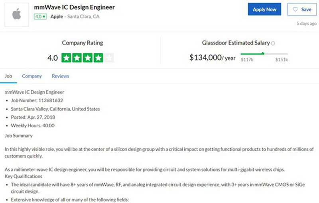Click the green salary range marker
The width and height of the screenshot is (319, 203).
263,53
